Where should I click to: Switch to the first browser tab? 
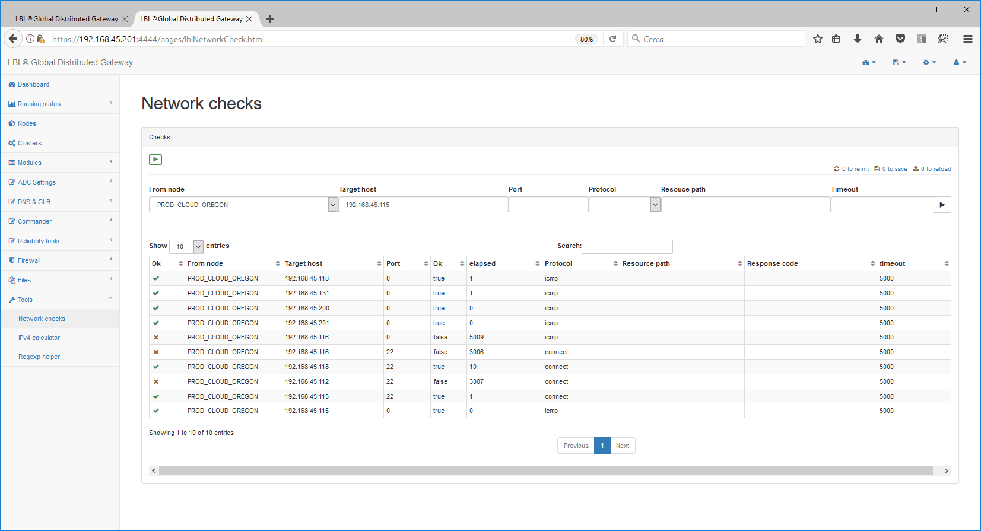point(67,19)
